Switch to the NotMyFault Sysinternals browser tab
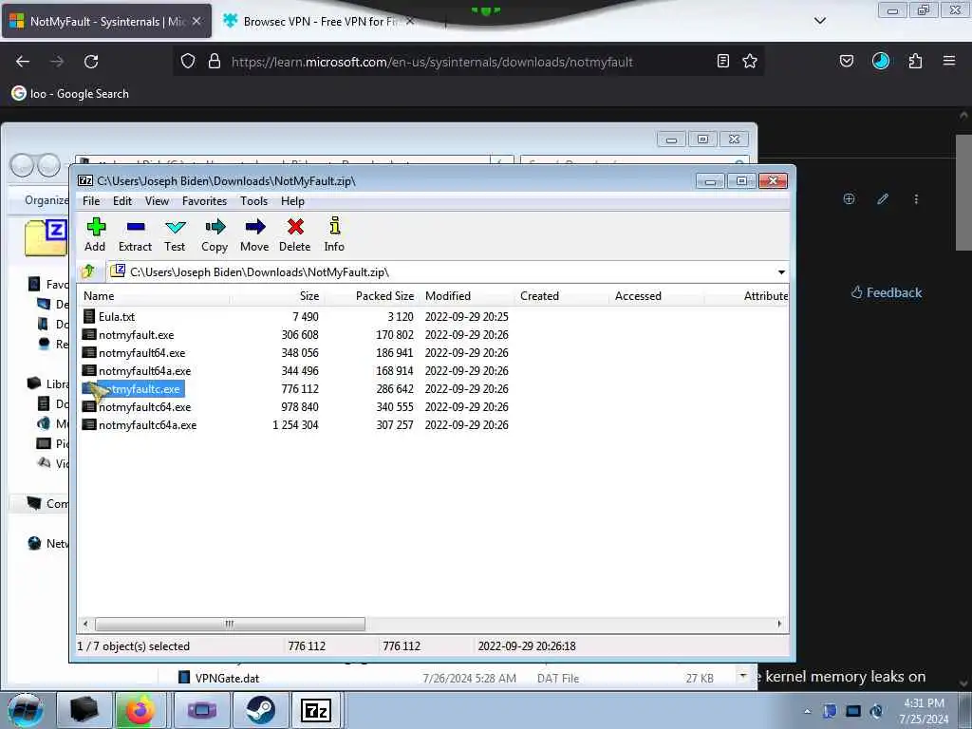972x729 pixels. [x=106, y=21]
